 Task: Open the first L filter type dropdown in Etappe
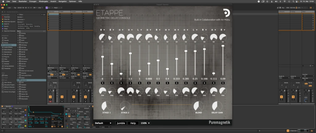(139, 30)
